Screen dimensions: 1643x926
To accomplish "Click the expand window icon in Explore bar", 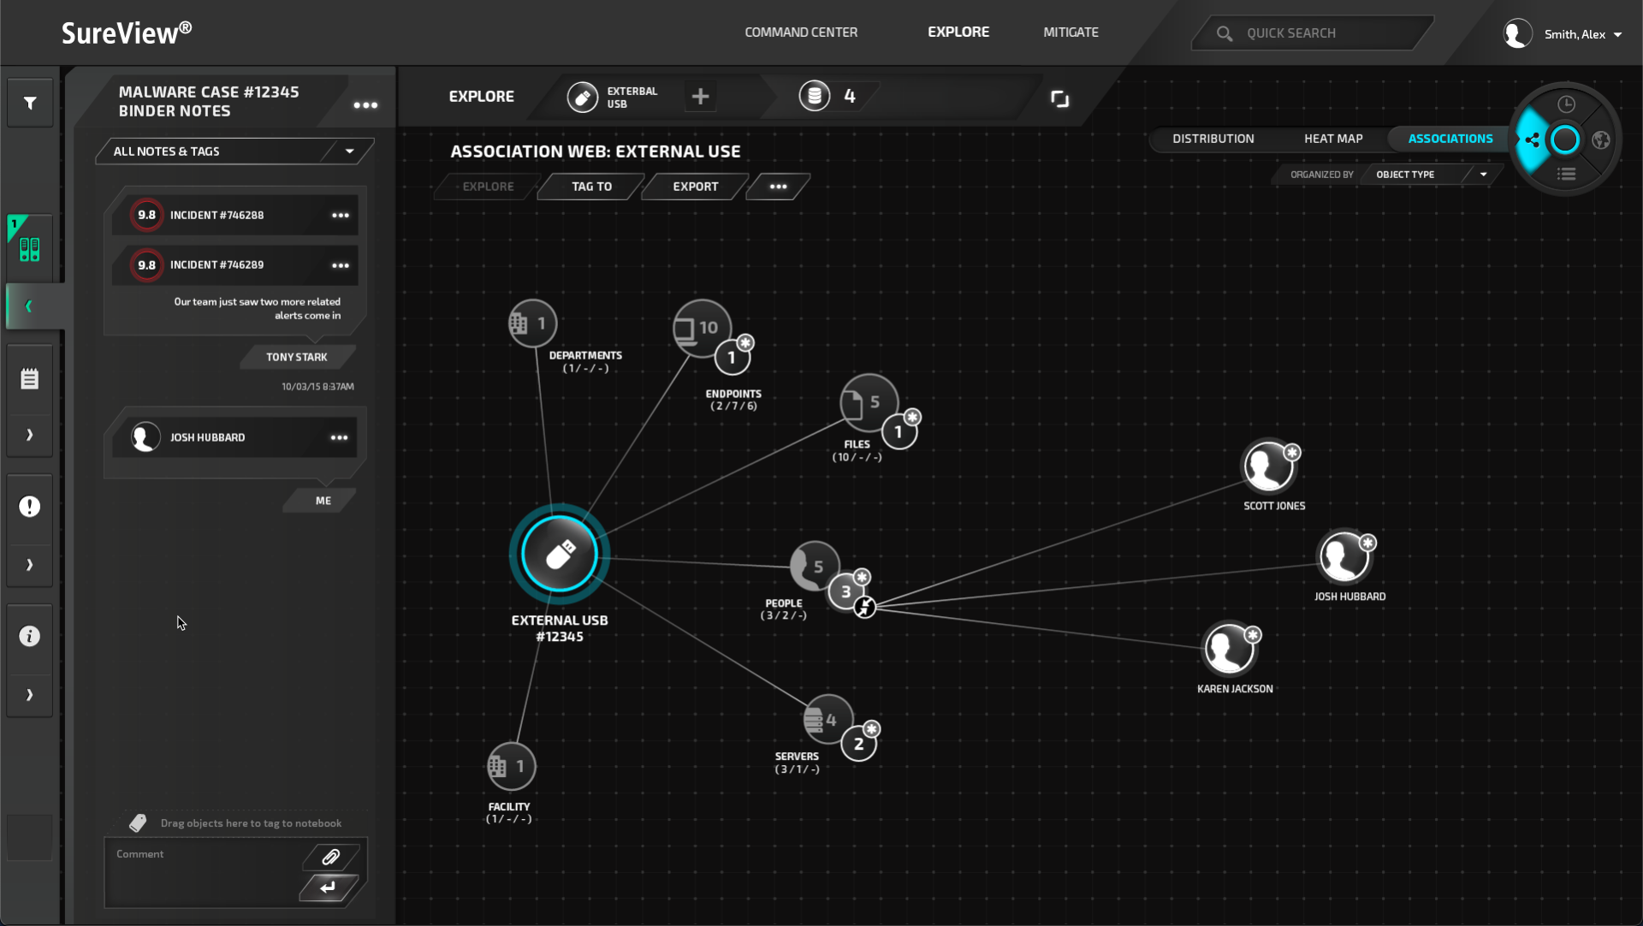I will (1059, 99).
